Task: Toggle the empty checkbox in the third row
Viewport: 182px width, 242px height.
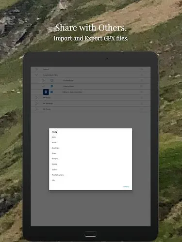Action: point(52,80)
